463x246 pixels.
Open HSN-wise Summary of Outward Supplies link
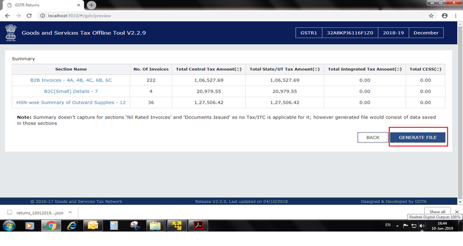click(71, 102)
